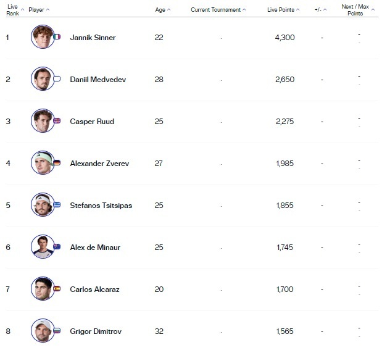
Task: Sort by Player column header
Action: click(x=38, y=10)
